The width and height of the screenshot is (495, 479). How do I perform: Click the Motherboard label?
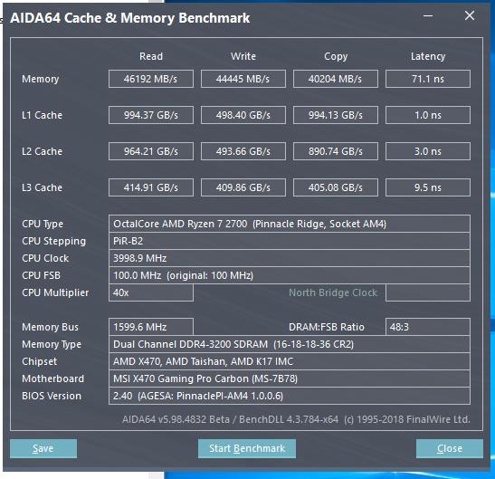52,378
